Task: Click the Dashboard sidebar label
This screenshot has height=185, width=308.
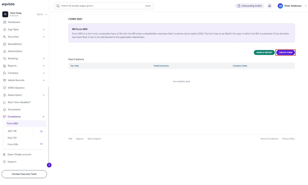Action: click(14, 22)
